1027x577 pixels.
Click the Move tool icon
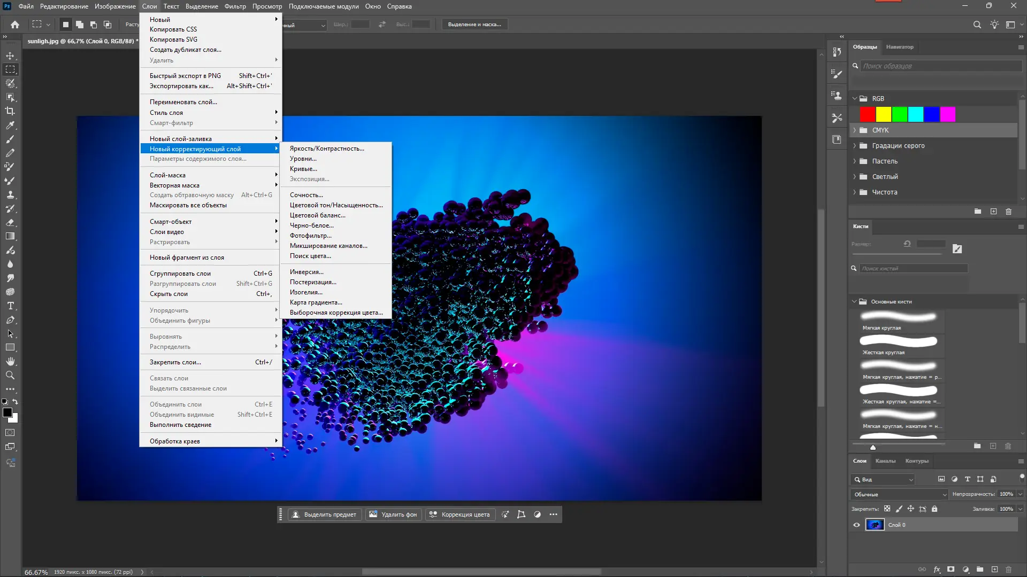point(10,56)
